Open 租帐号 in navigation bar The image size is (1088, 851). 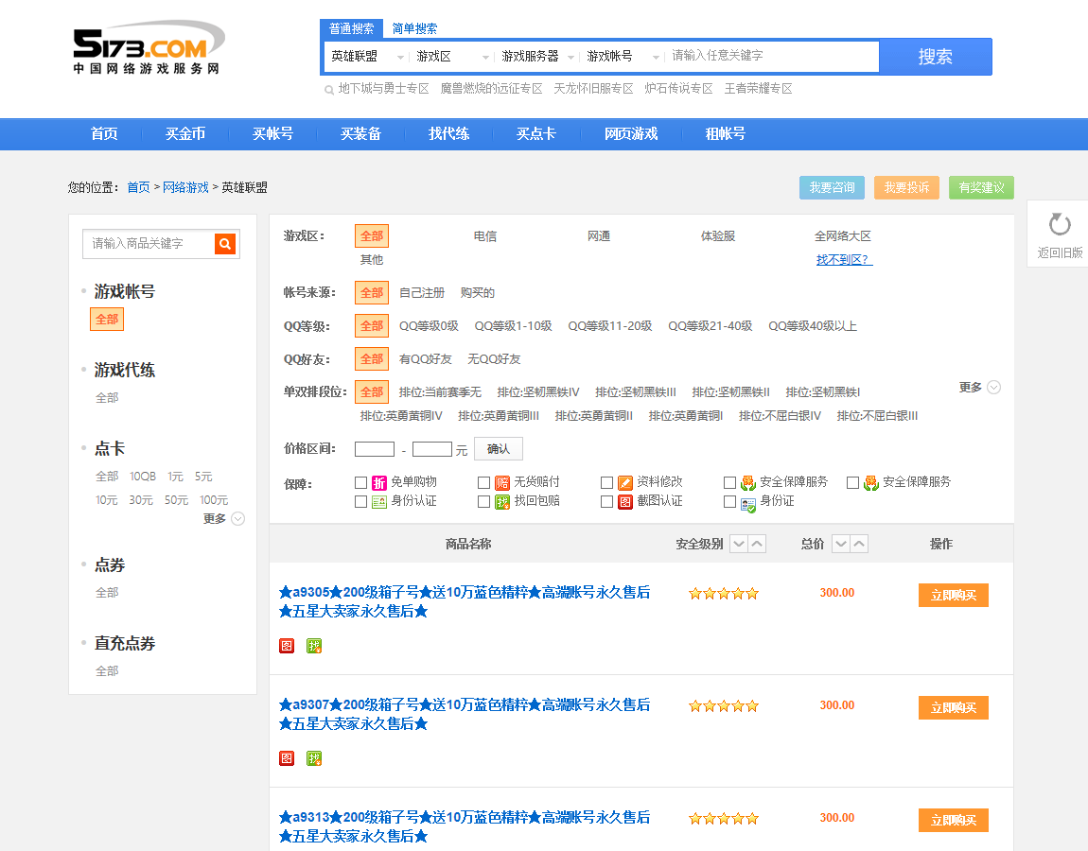coord(725,134)
